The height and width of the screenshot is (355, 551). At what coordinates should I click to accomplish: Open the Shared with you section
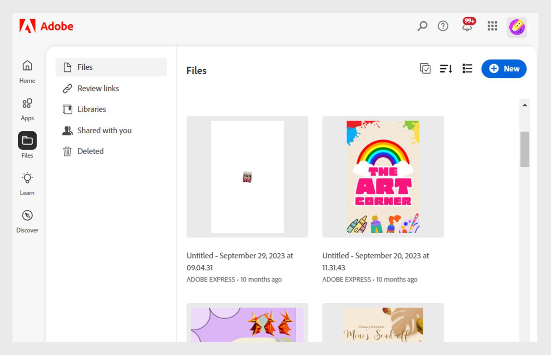point(104,131)
